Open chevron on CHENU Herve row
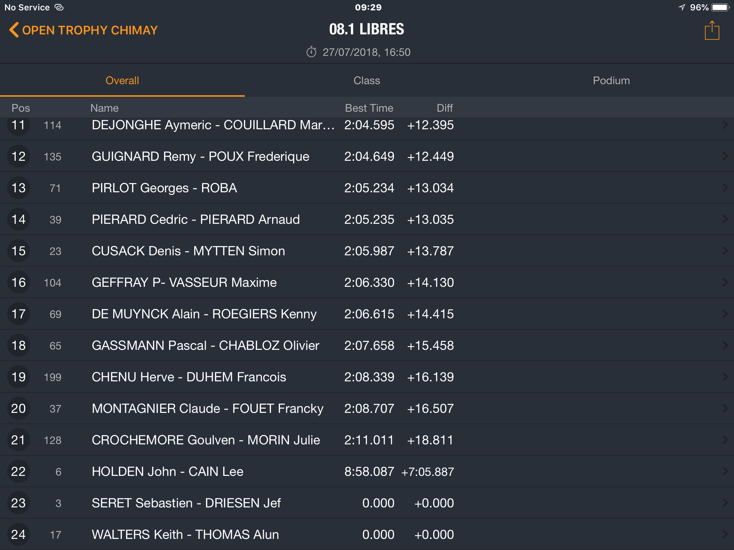 [x=725, y=377]
